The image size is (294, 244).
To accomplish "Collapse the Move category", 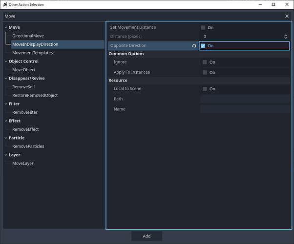I will pos(5,27).
